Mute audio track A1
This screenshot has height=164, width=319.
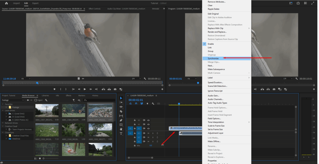click(148, 133)
